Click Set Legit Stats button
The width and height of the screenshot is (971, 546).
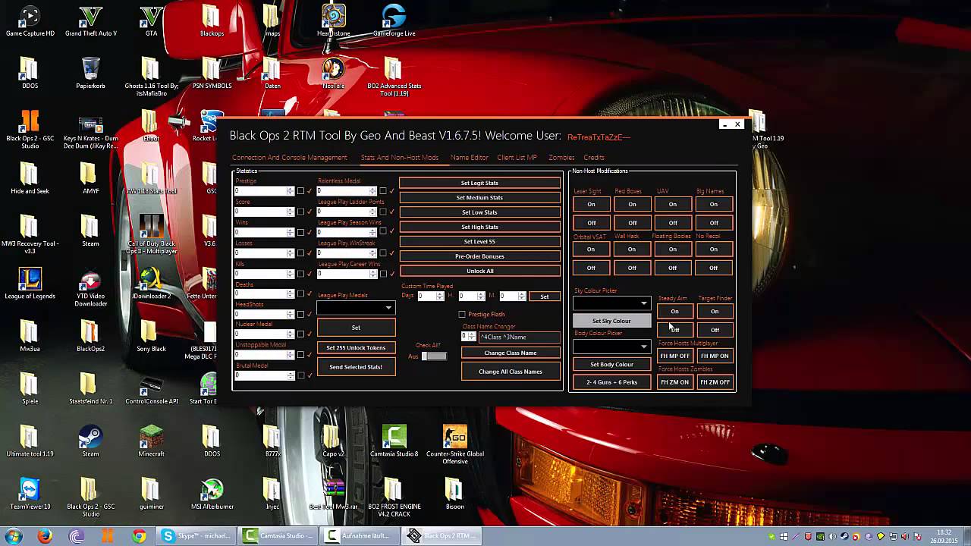click(479, 183)
